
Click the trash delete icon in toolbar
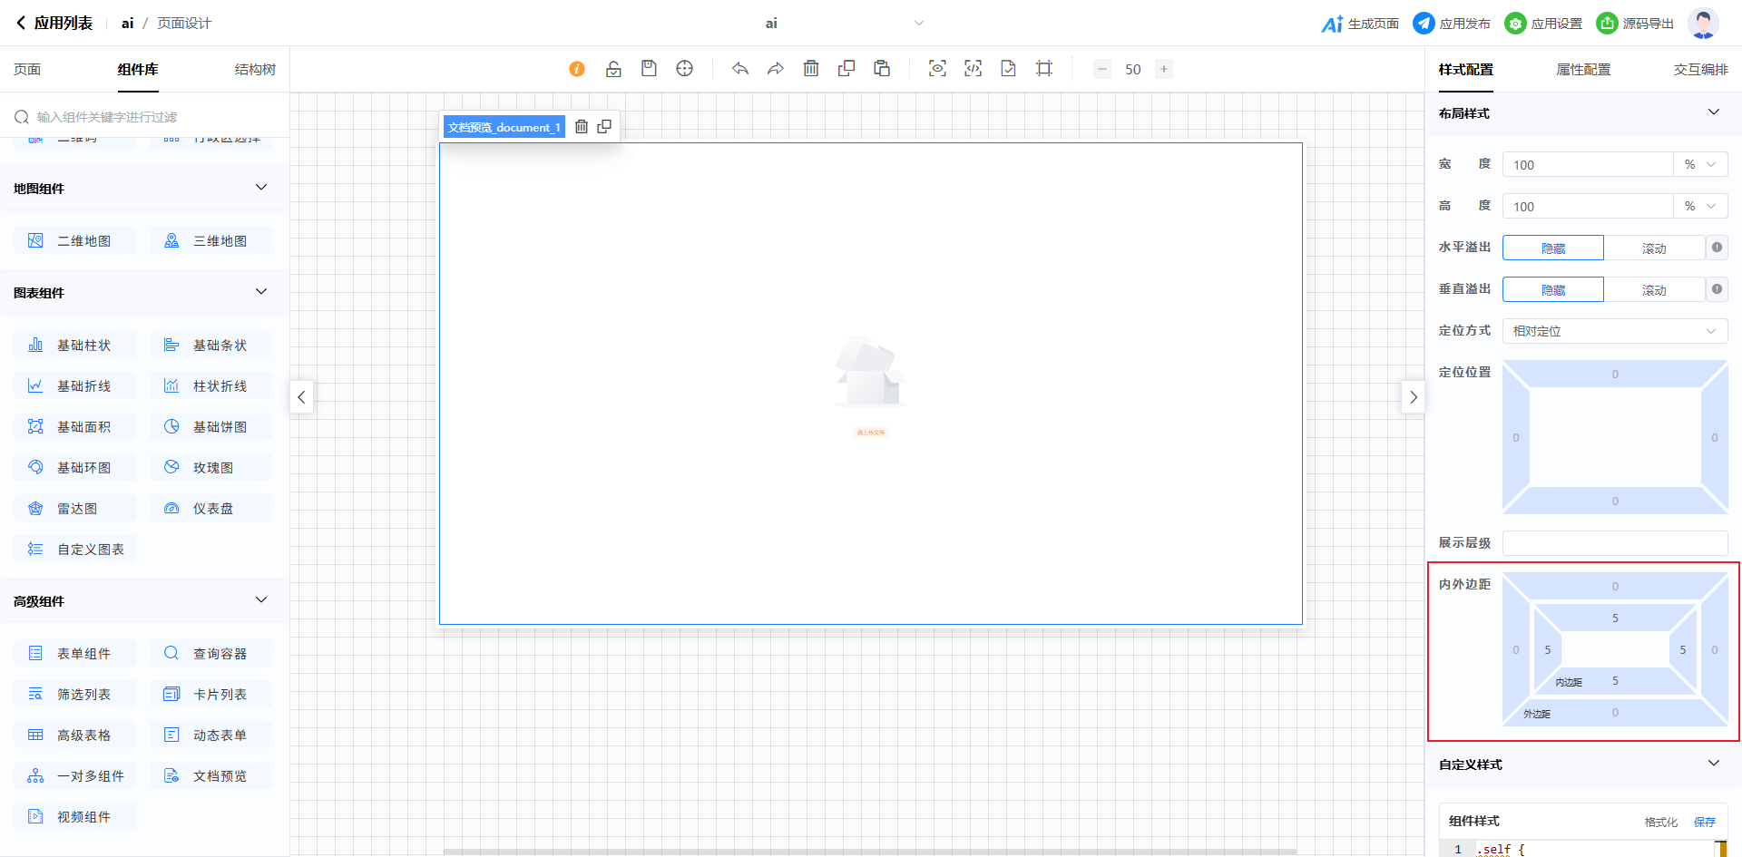coord(811,69)
